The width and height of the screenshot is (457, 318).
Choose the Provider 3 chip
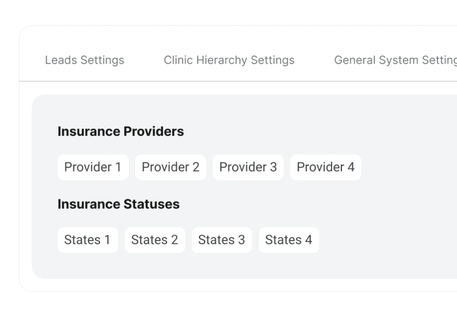(x=248, y=167)
